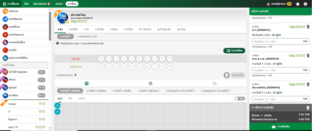Select digit 1 in หลักหน่วย row

109,67
